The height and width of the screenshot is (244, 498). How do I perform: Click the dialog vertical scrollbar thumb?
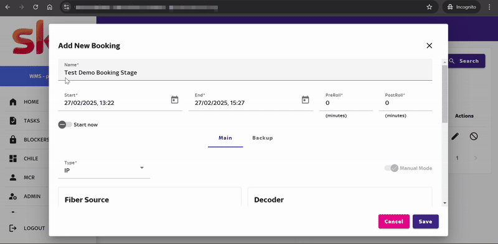pyautogui.click(x=444, y=94)
